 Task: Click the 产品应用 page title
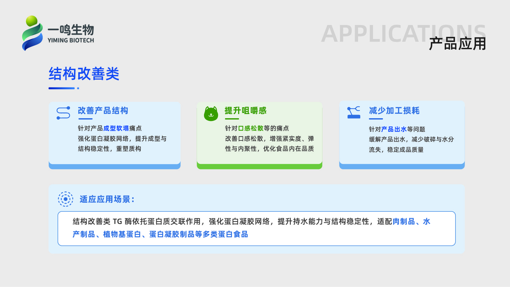[457, 44]
